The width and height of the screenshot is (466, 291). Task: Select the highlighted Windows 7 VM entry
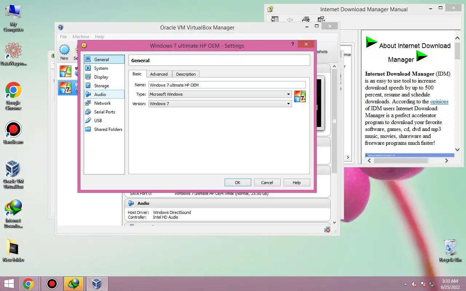click(68, 88)
